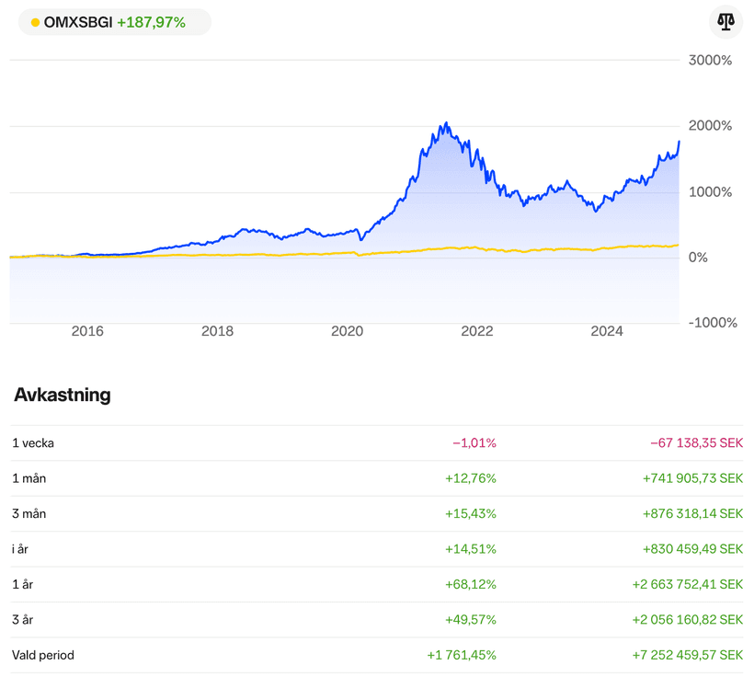Click the 2018 label on time axis

pos(217,332)
